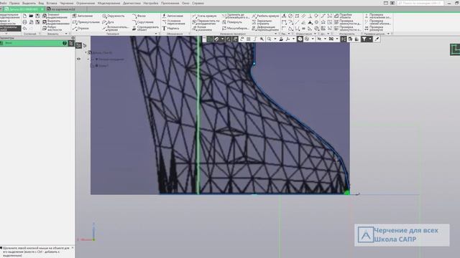Collapse the Деталь node in model tree
This screenshot has height=258, width=460.
(86, 52)
